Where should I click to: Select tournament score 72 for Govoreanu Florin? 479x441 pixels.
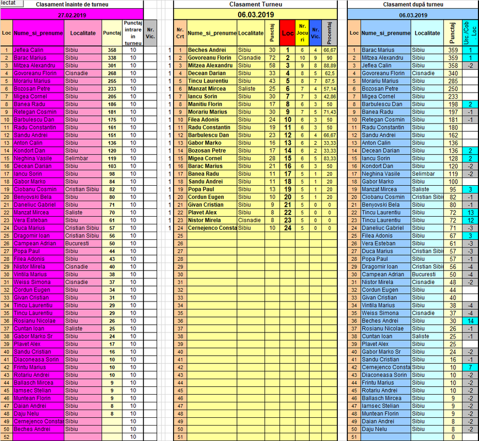pos(272,58)
